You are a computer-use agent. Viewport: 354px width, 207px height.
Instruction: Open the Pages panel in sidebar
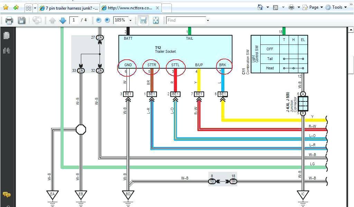pyautogui.click(x=6, y=36)
